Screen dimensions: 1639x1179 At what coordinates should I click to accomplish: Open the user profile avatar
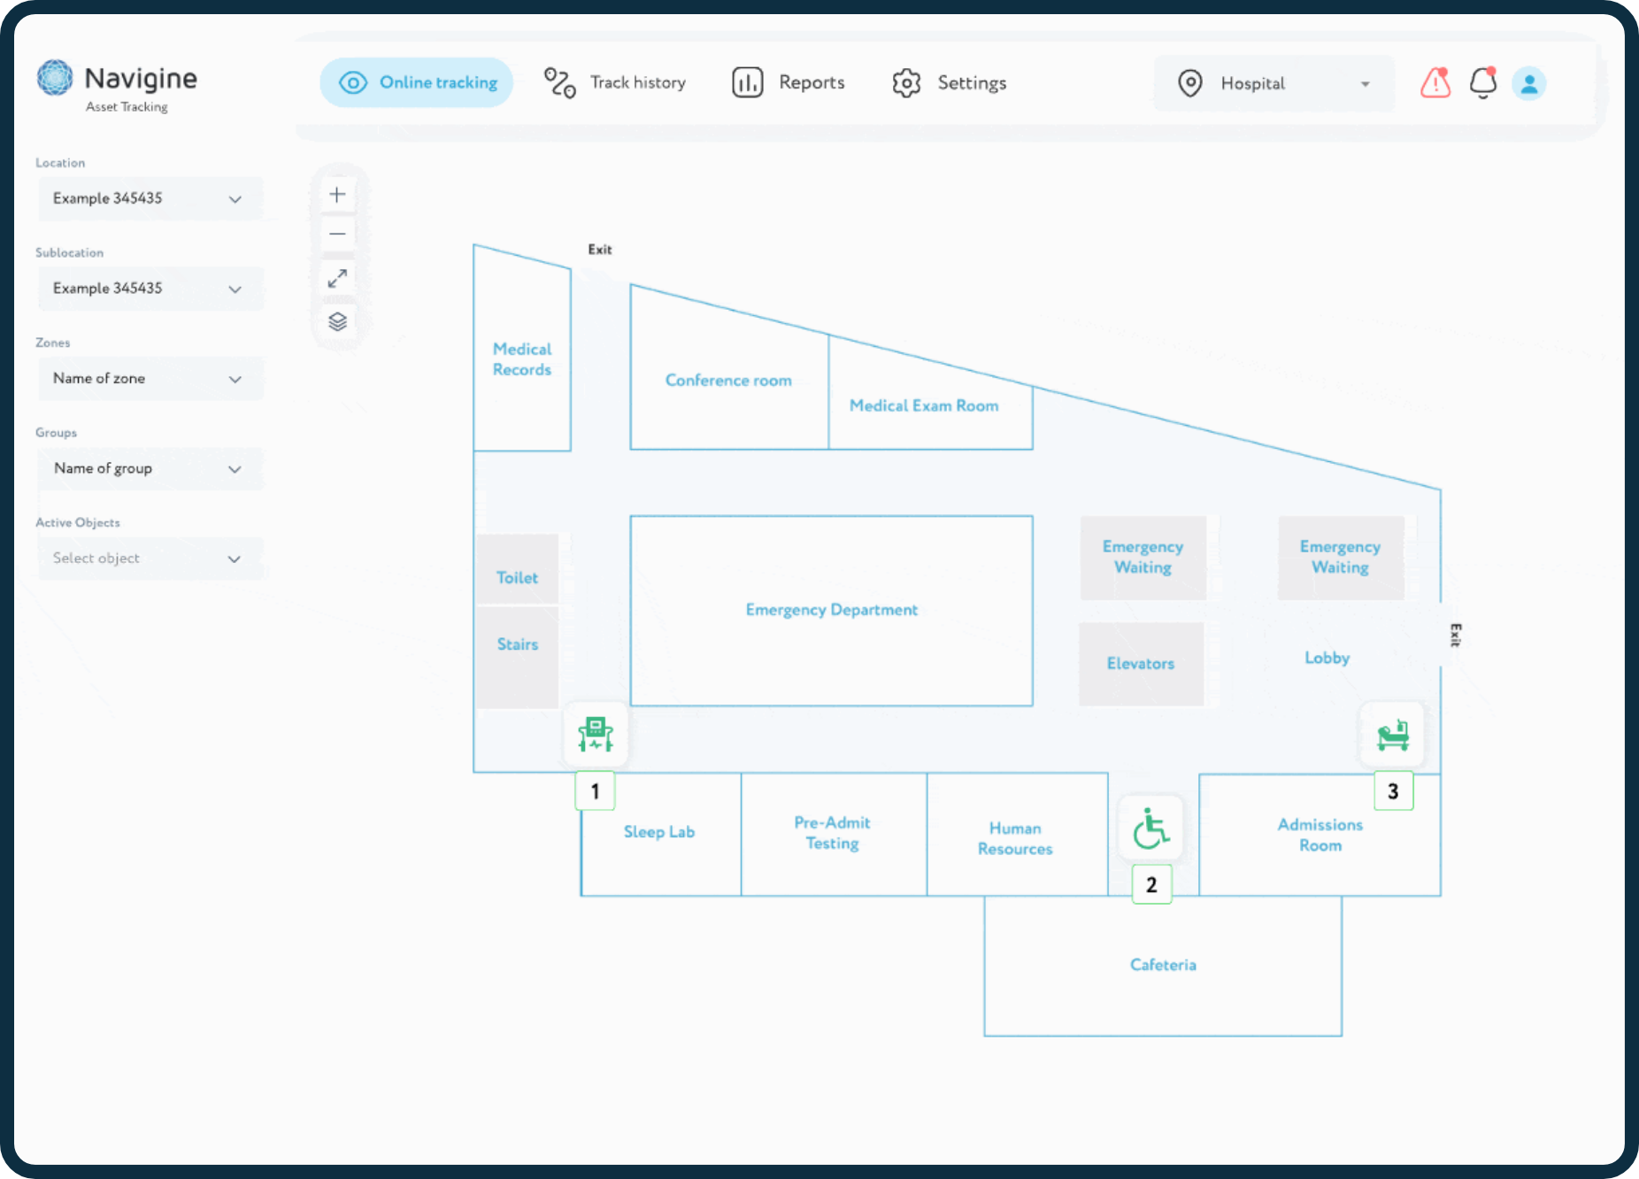click(x=1528, y=84)
